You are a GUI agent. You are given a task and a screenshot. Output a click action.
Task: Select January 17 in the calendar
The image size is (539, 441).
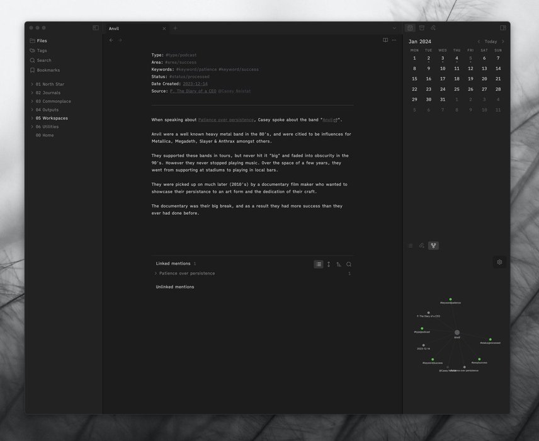pyautogui.click(x=443, y=79)
